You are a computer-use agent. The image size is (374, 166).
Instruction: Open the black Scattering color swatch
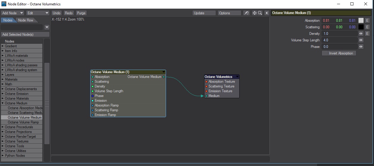click(x=361, y=27)
